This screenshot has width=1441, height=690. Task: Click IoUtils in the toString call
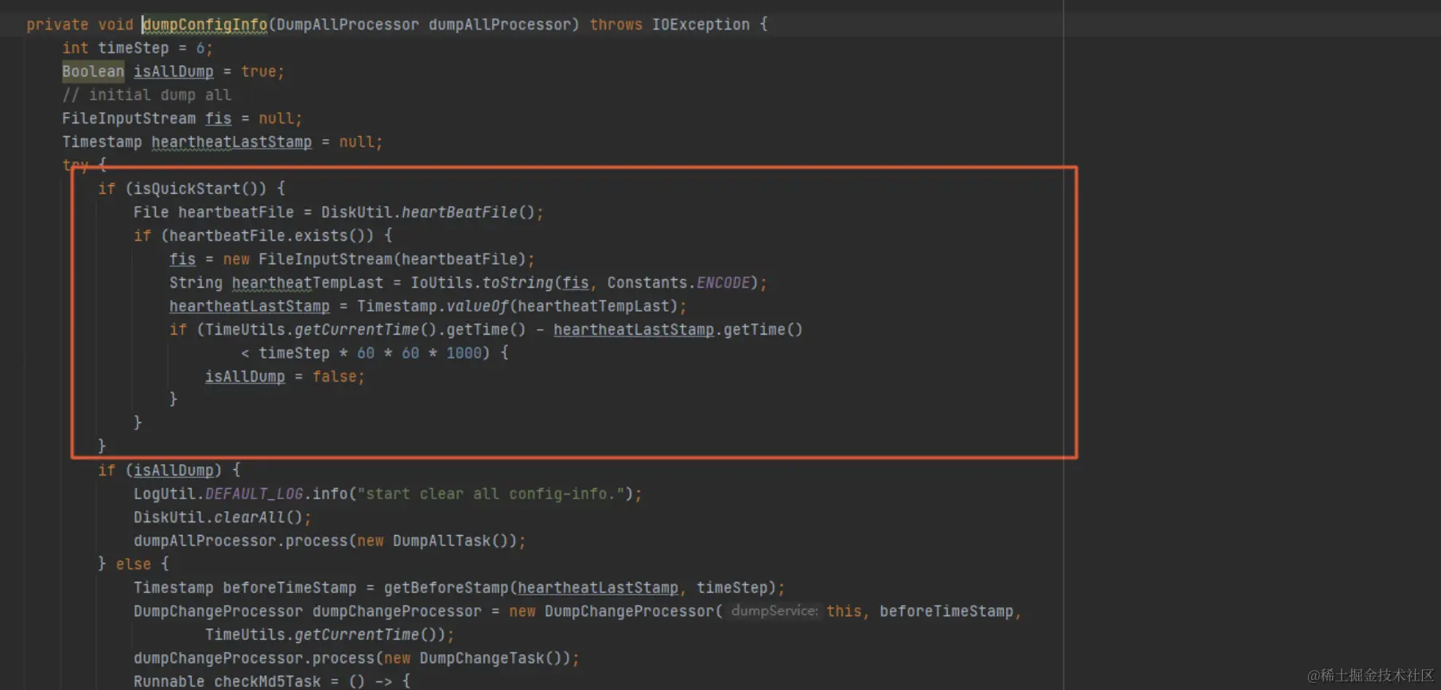(441, 282)
